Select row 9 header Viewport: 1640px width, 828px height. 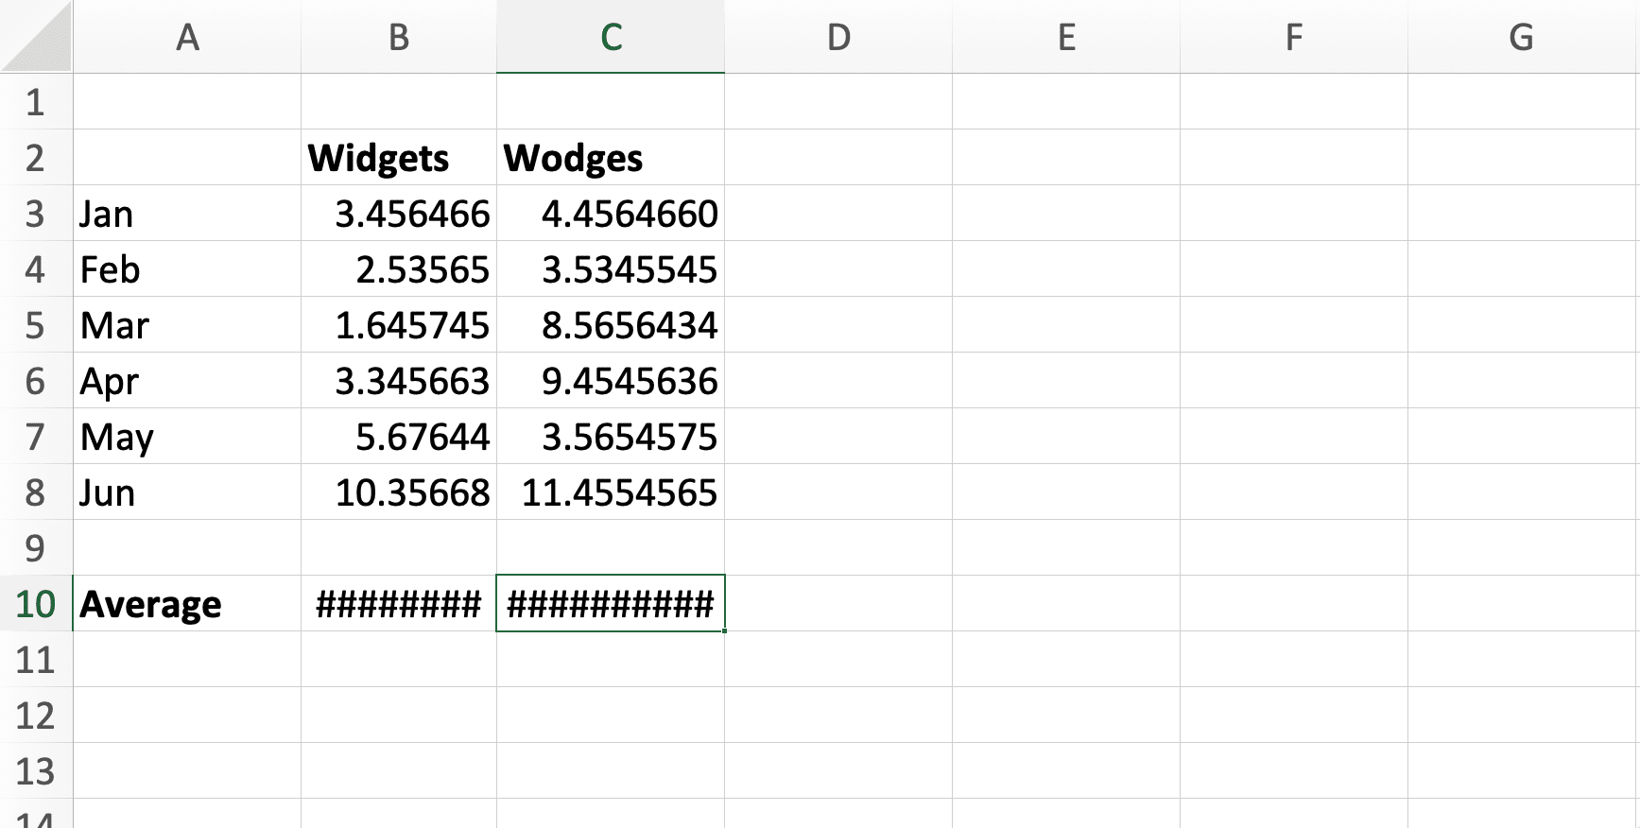pos(36,547)
